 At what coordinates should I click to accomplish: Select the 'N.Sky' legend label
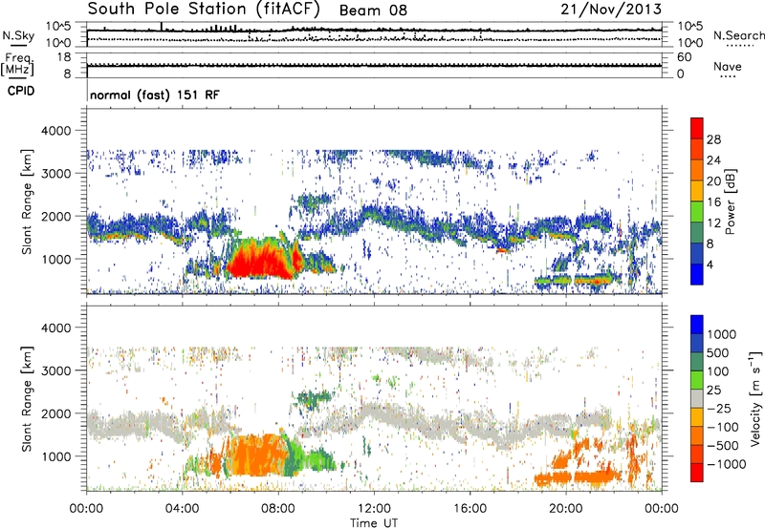point(18,35)
